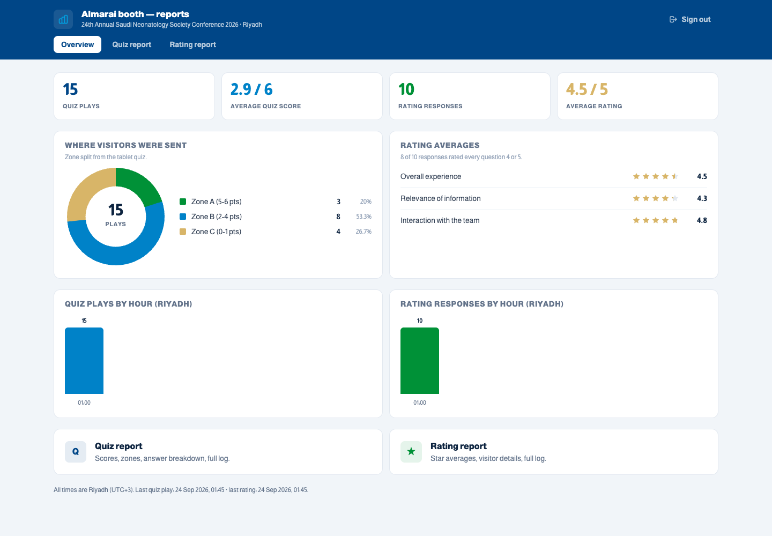Click the bar chart logo icon in header

[63, 19]
